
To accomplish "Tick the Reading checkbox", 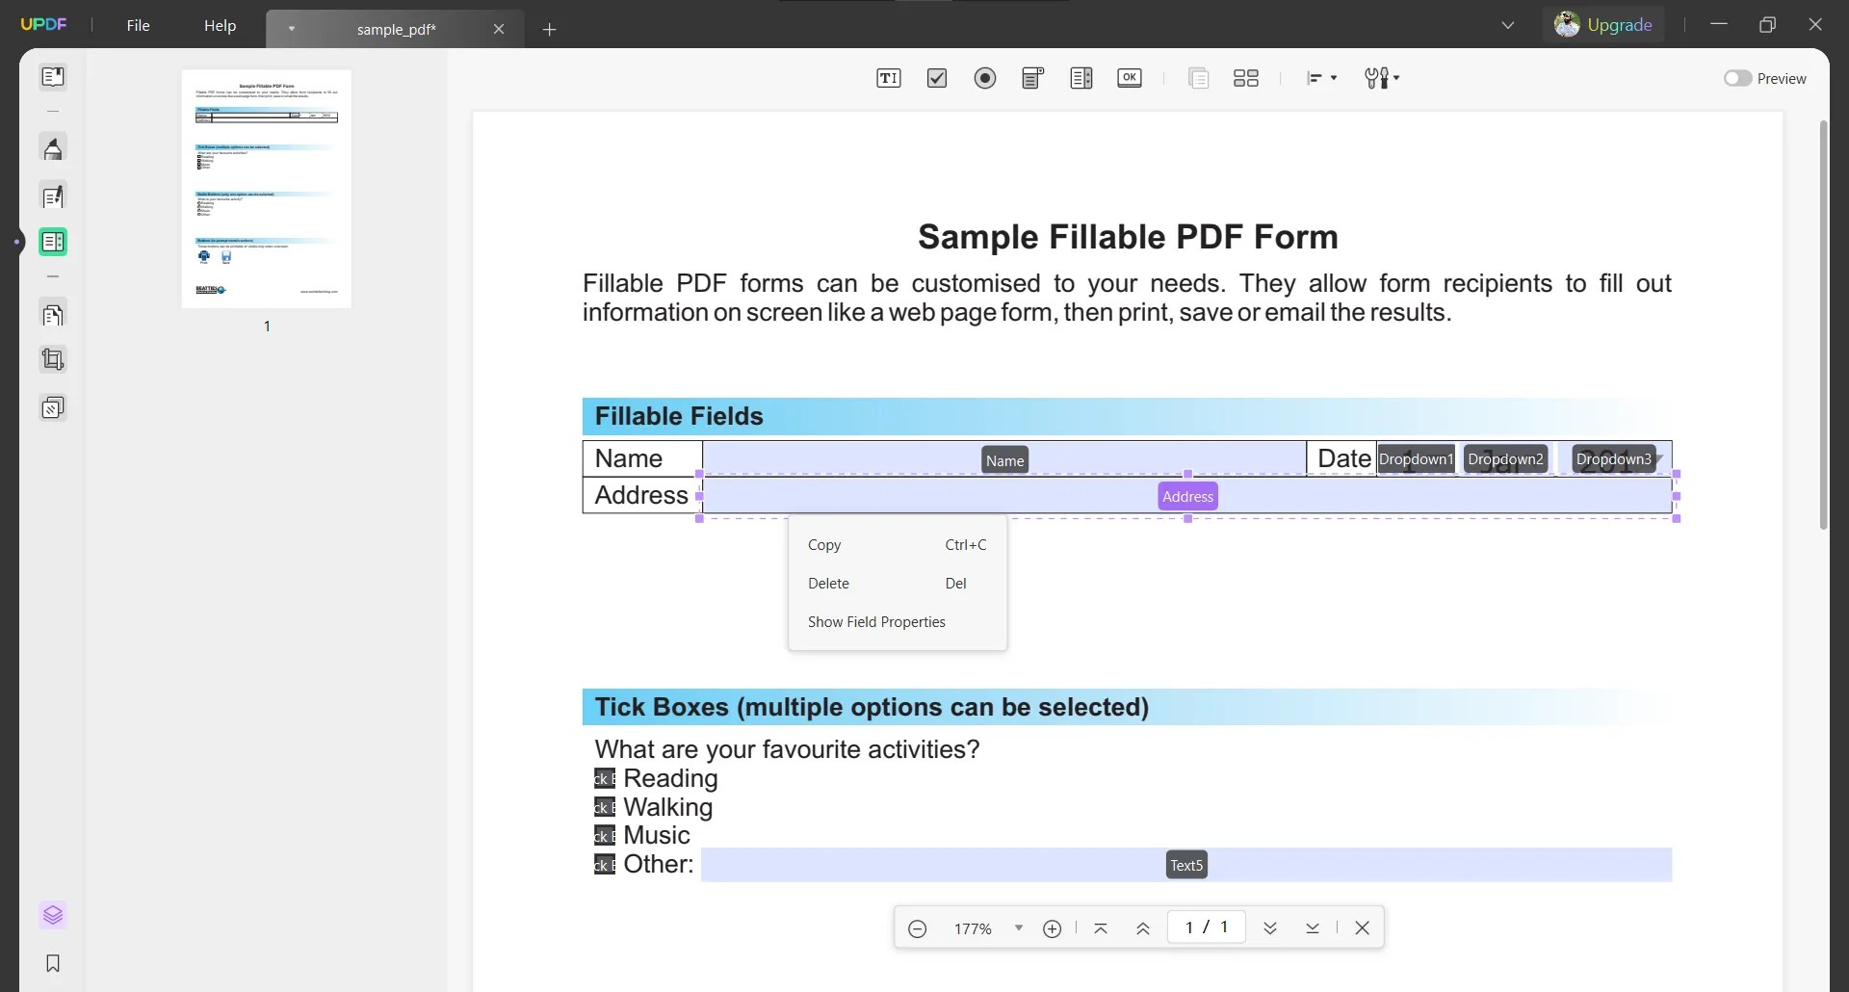I will coord(603,778).
